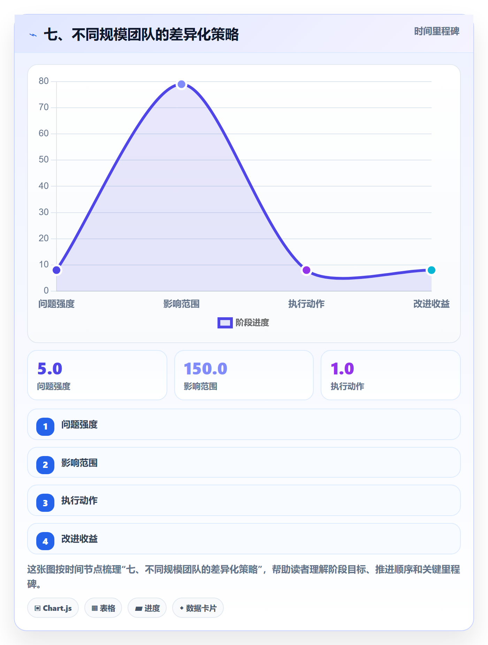Click the 5.0 问题强度 stat card

click(97, 375)
